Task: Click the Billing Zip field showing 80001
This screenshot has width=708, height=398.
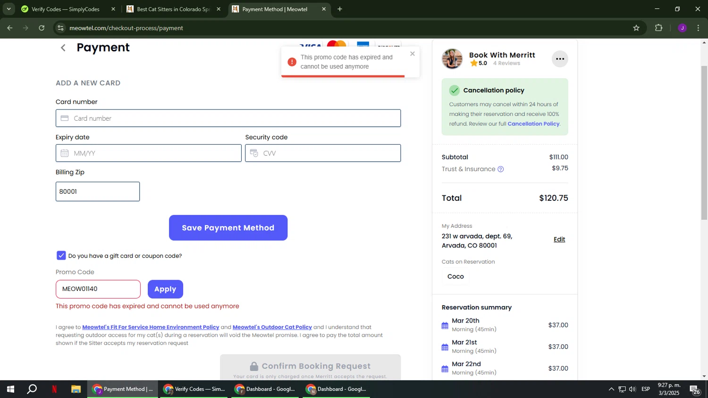Action: [98, 191]
